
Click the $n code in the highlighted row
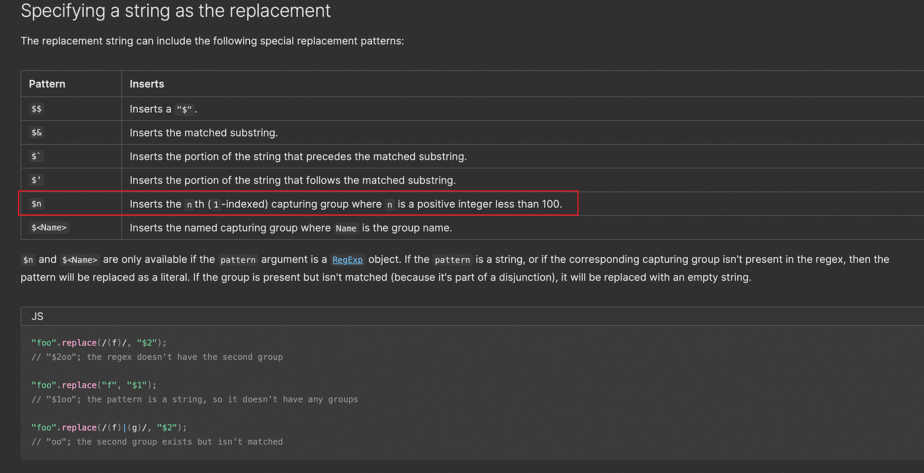click(36, 204)
